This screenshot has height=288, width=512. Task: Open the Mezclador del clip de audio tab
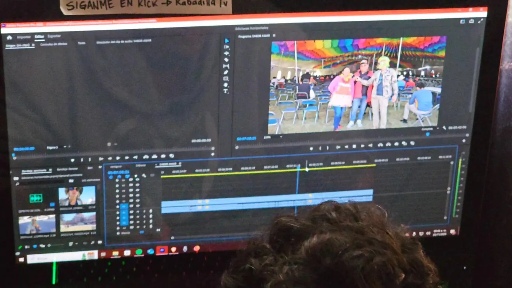click(123, 41)
